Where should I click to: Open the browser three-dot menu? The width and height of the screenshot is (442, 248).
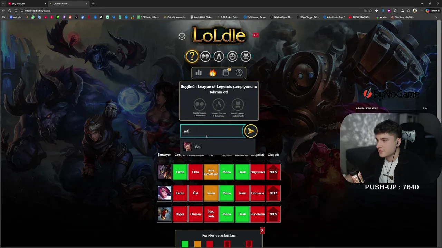tap(421, 11)
